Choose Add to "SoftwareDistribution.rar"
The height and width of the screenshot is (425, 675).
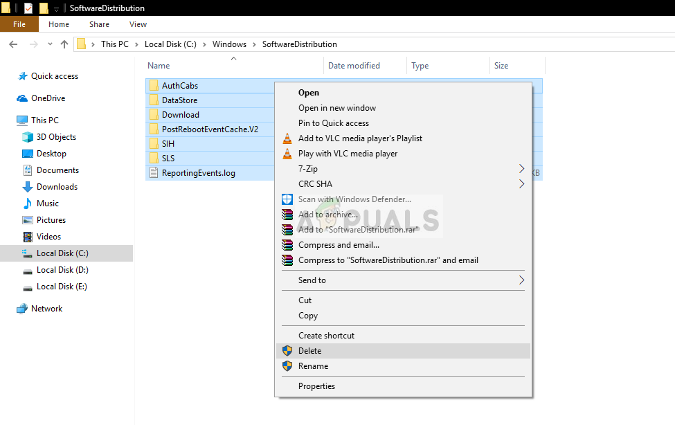pyautogui.click(x=403, y=230)
